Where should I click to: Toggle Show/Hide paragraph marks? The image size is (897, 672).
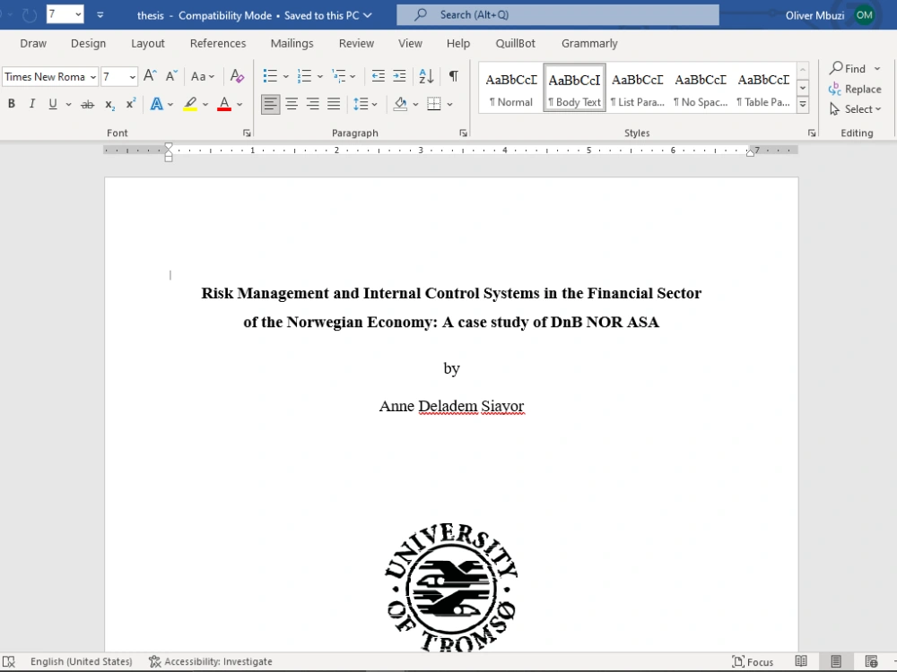pos(454,76)
